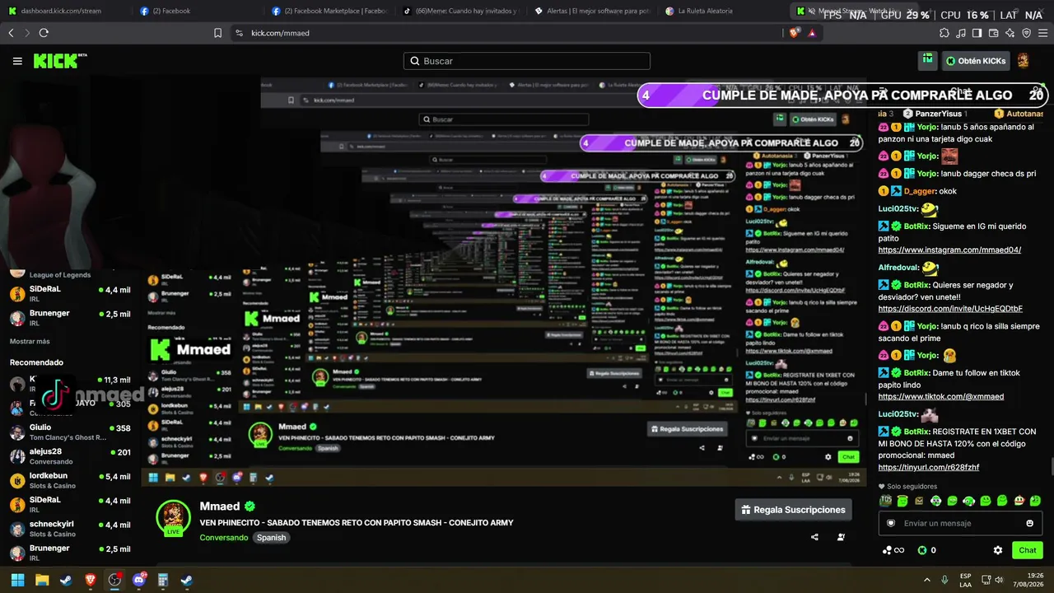Go back in browser history
Screen dimensions: 1054x593
(11, 33)
